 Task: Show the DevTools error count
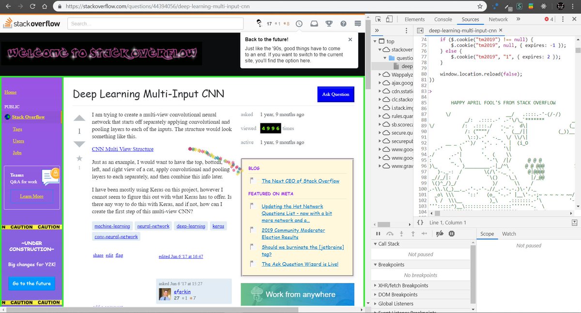pos(550,19)
